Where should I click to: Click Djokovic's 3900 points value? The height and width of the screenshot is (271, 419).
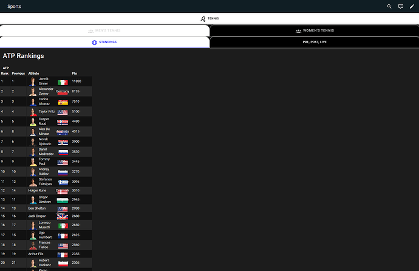click(76, 142)
